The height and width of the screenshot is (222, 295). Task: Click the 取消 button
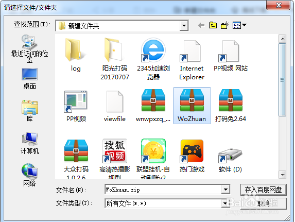(x=264, y=203)
